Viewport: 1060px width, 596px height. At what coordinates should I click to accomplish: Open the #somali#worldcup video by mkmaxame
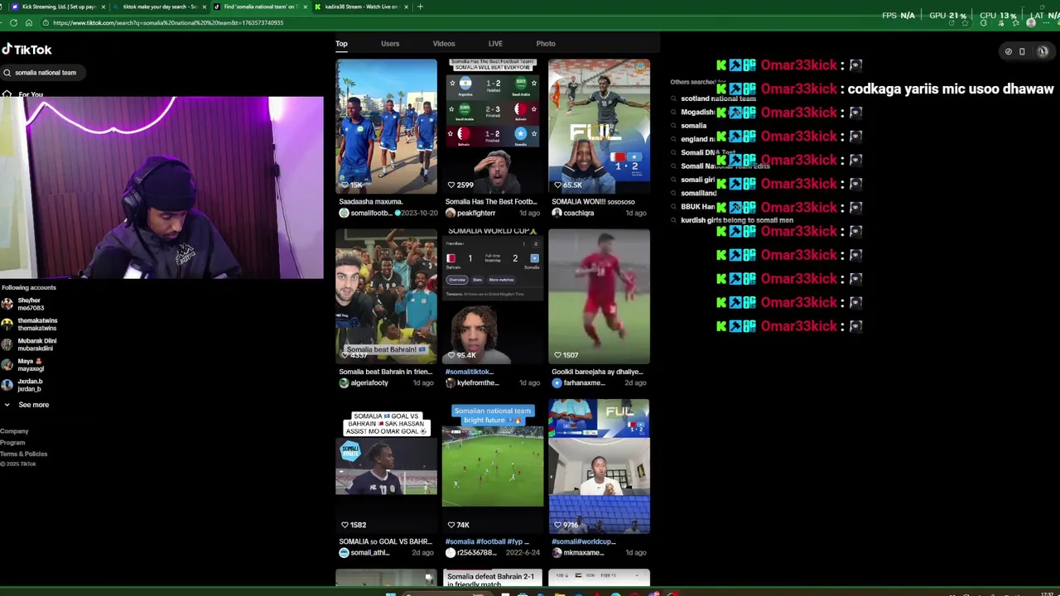click(x=599, y=467)
